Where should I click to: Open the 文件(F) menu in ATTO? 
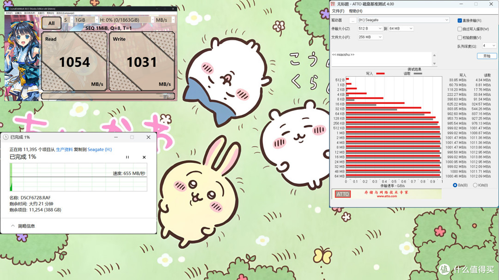click(338, 11)
